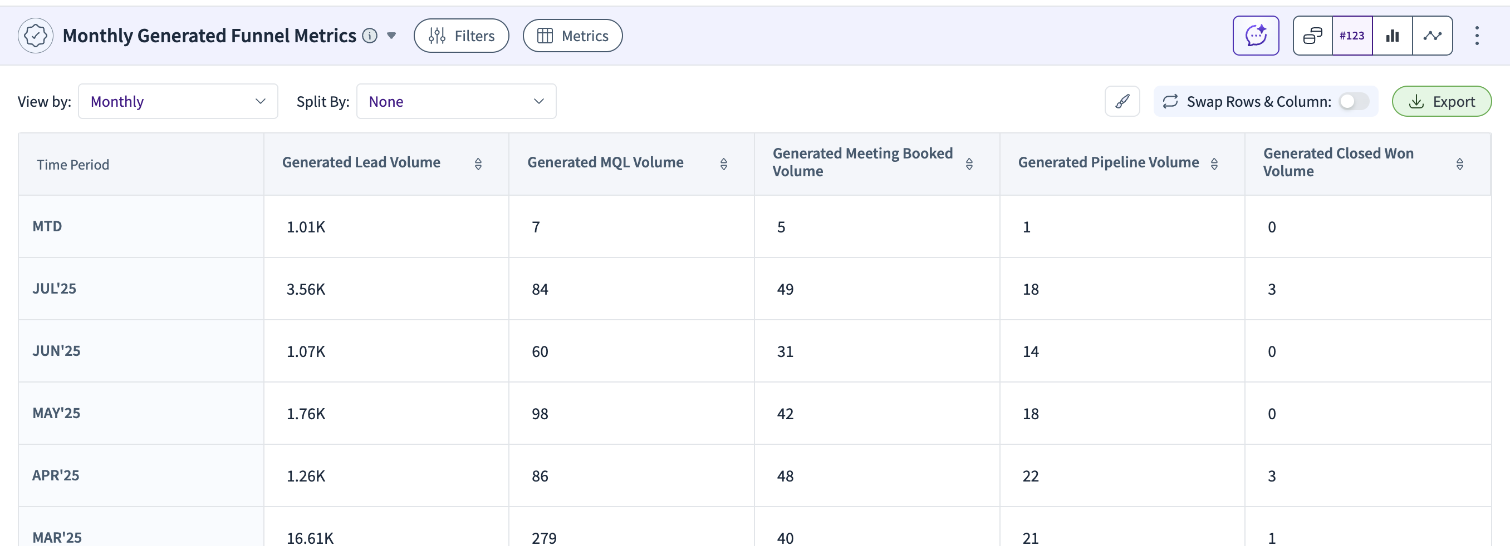Switch to the card view icon

pyautogui.click(x=1312, y=36)
